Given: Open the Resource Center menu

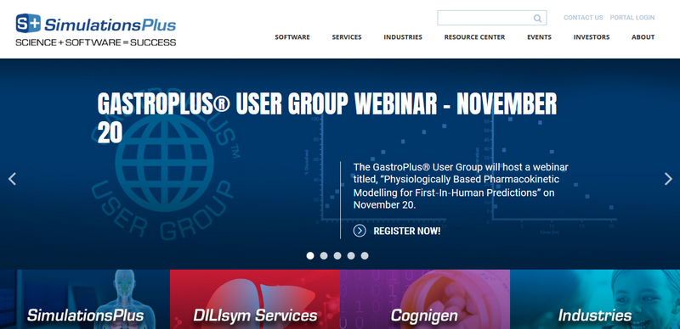Looking at the screenshot, I should (474, 37).
